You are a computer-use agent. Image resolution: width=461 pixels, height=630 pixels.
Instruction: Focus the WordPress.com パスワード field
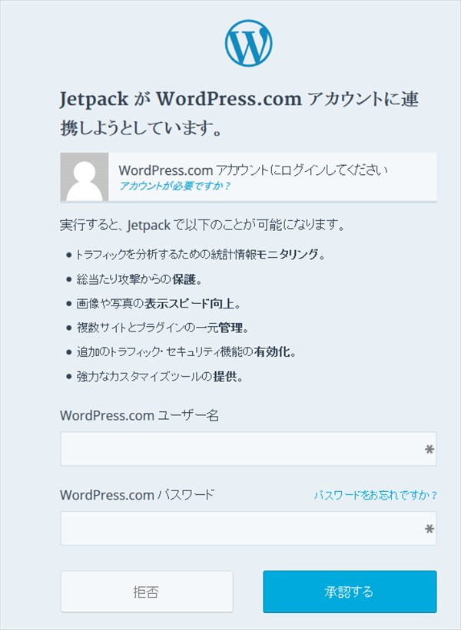[248, 529]
